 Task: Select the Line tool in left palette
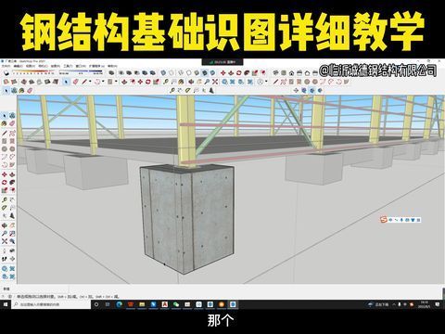point(5,133)
